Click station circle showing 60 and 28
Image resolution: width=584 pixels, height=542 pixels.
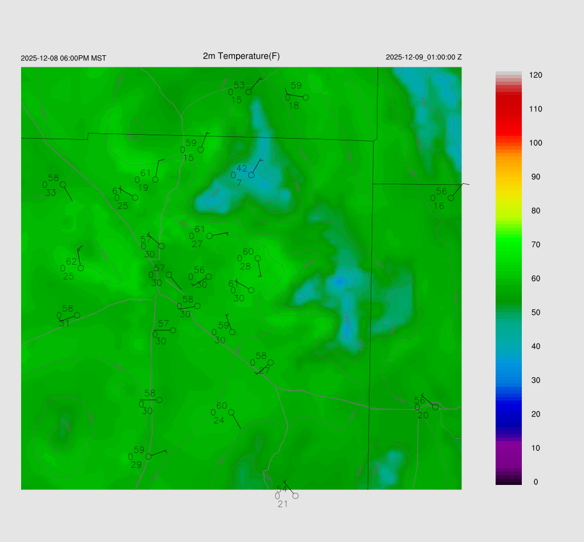[x=257, y=258]
